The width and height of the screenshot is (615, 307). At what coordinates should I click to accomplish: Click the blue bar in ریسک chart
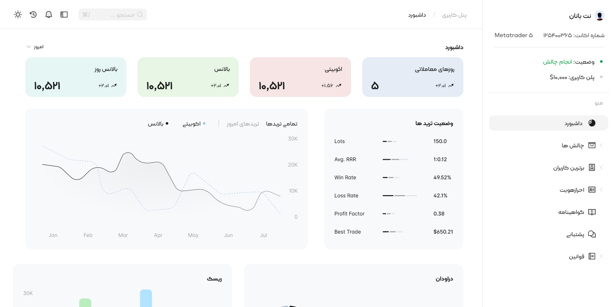(x=146, y=298)
